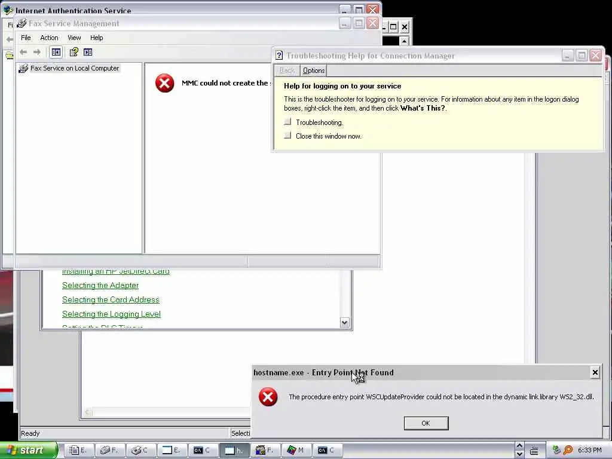Click Fax Service Management title bar icon

pyautogui.click(x=22, y=23)
